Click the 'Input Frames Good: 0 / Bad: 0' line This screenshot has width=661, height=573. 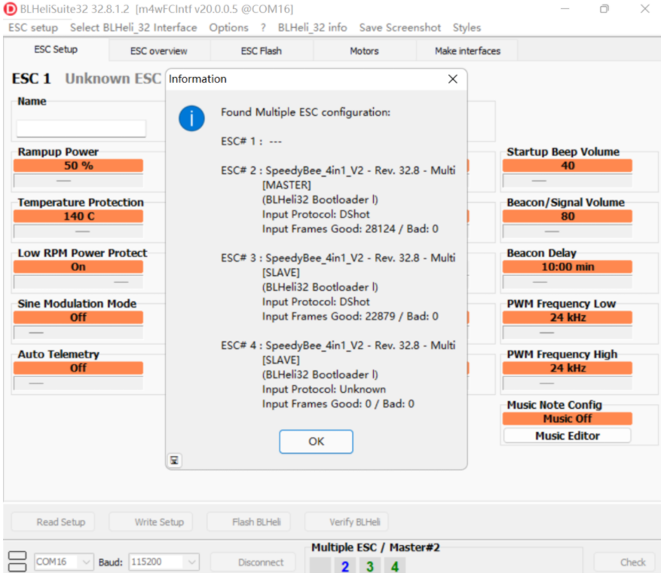point(338,404)
